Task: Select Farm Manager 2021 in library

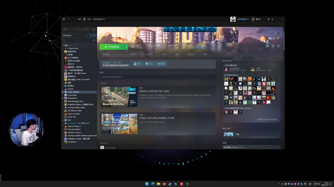Action: click(x=75, y=101)
